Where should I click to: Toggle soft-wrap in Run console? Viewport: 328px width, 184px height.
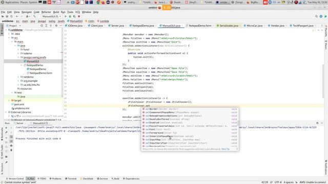tap(11, 137)
